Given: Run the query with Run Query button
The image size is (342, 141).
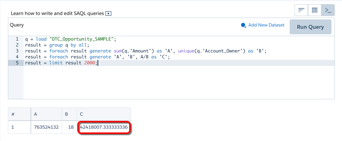Looking at the screenshot, I should coord(310,27).
